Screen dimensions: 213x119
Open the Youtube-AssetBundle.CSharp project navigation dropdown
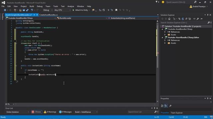(31, 18)
